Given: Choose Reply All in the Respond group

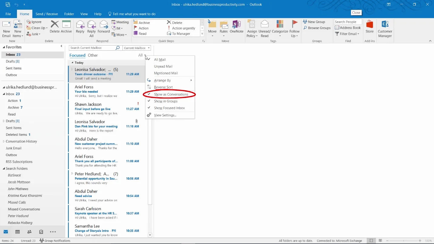Looking at the screenshot, I should pyautogui.click(x=92, y=29).
